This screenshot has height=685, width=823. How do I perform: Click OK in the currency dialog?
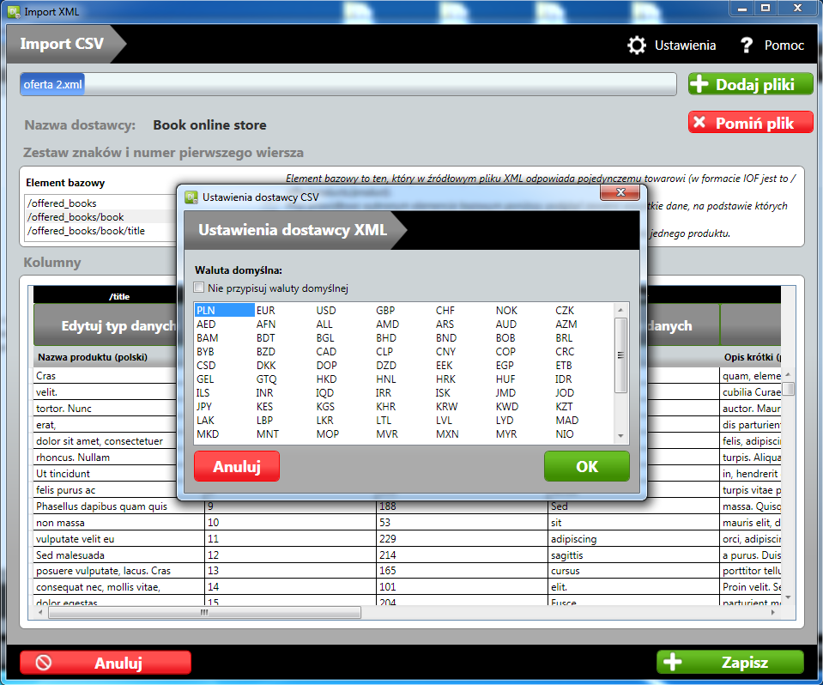[587, 466]
